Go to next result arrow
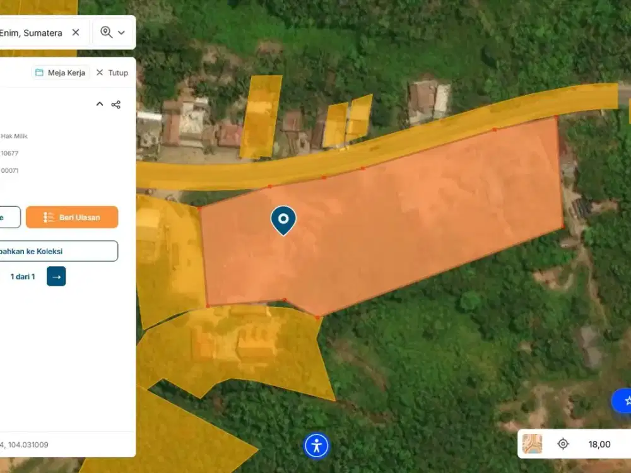 point(56,276)
